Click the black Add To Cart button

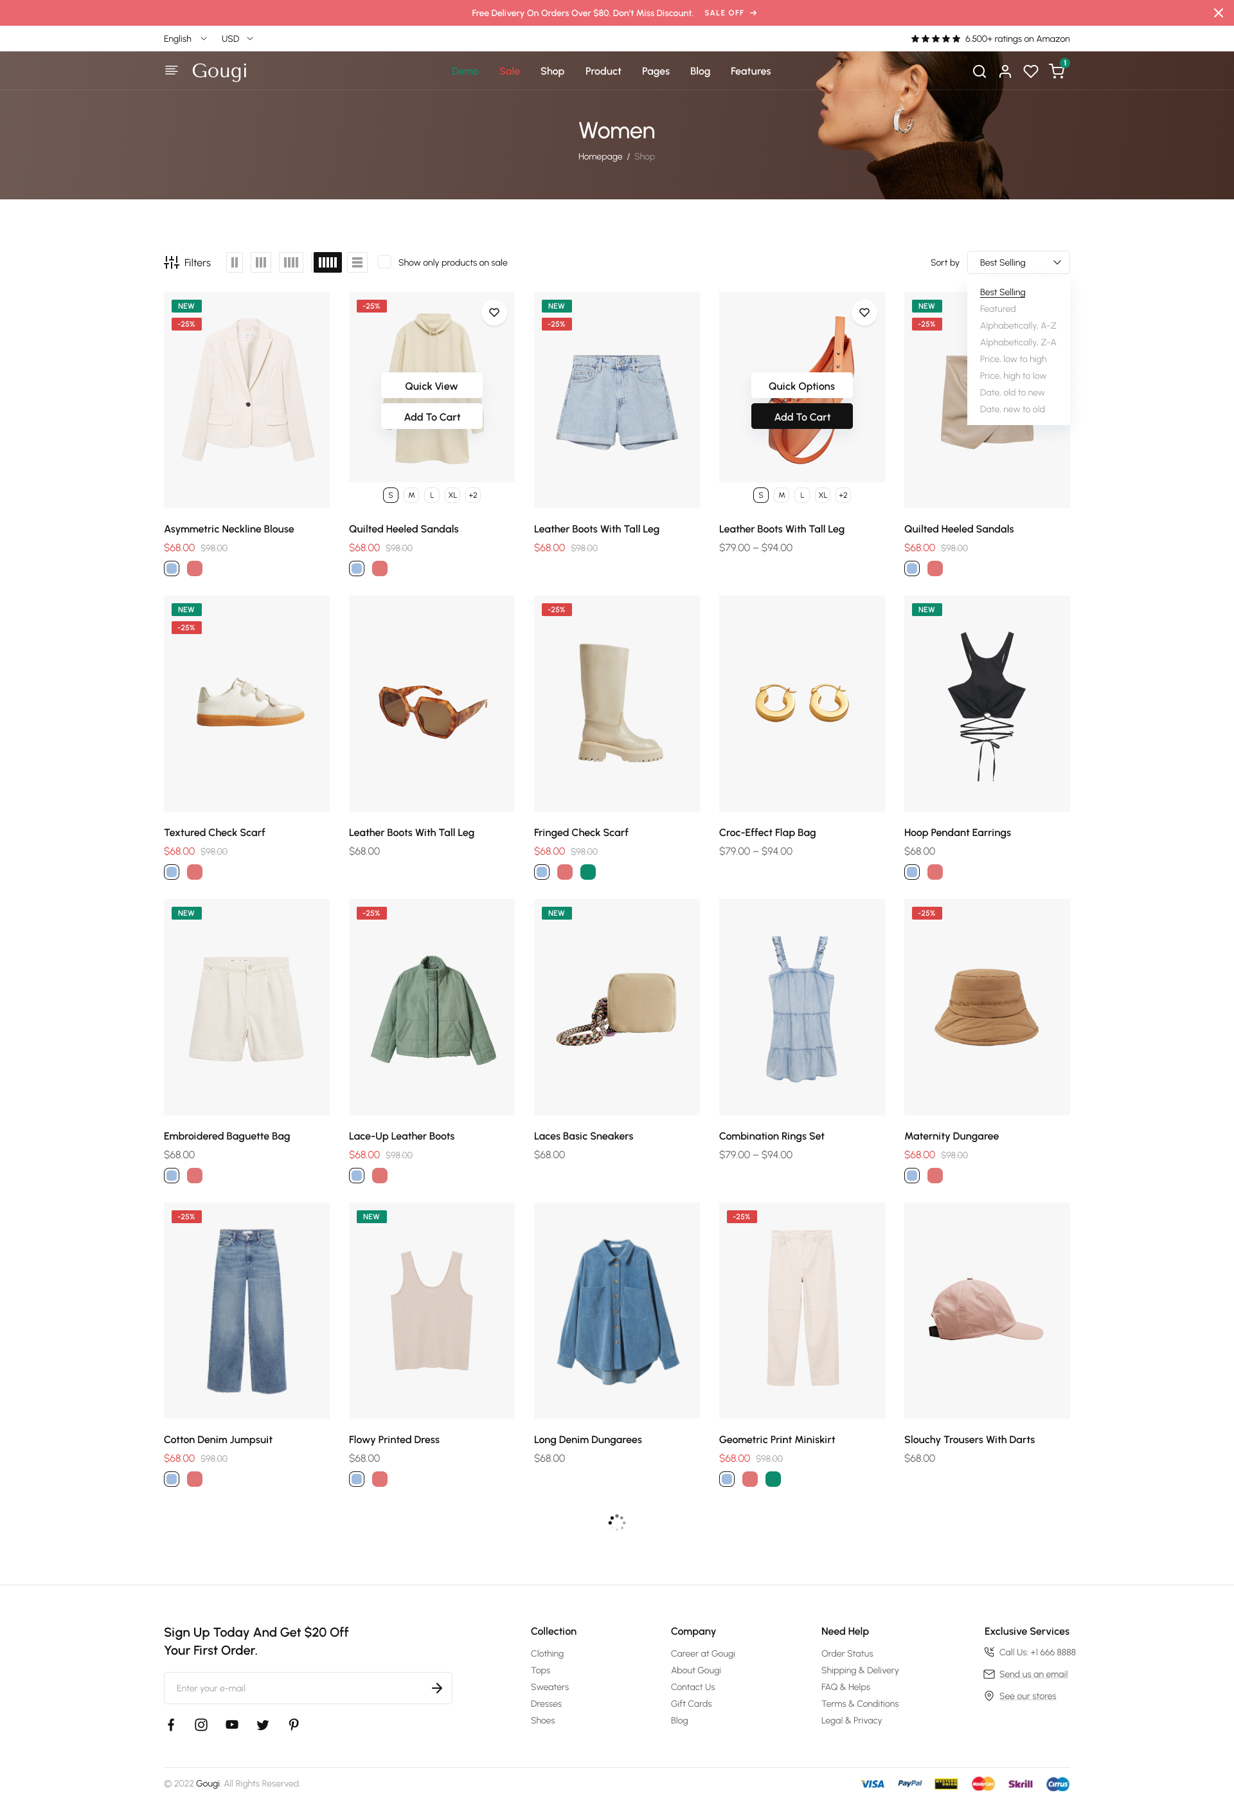pyautogui.click(x=801, y=417)
